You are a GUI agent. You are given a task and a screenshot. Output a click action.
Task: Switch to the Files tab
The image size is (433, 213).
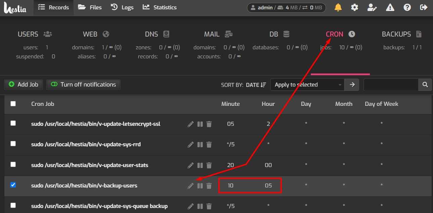[x=90, y=7]
